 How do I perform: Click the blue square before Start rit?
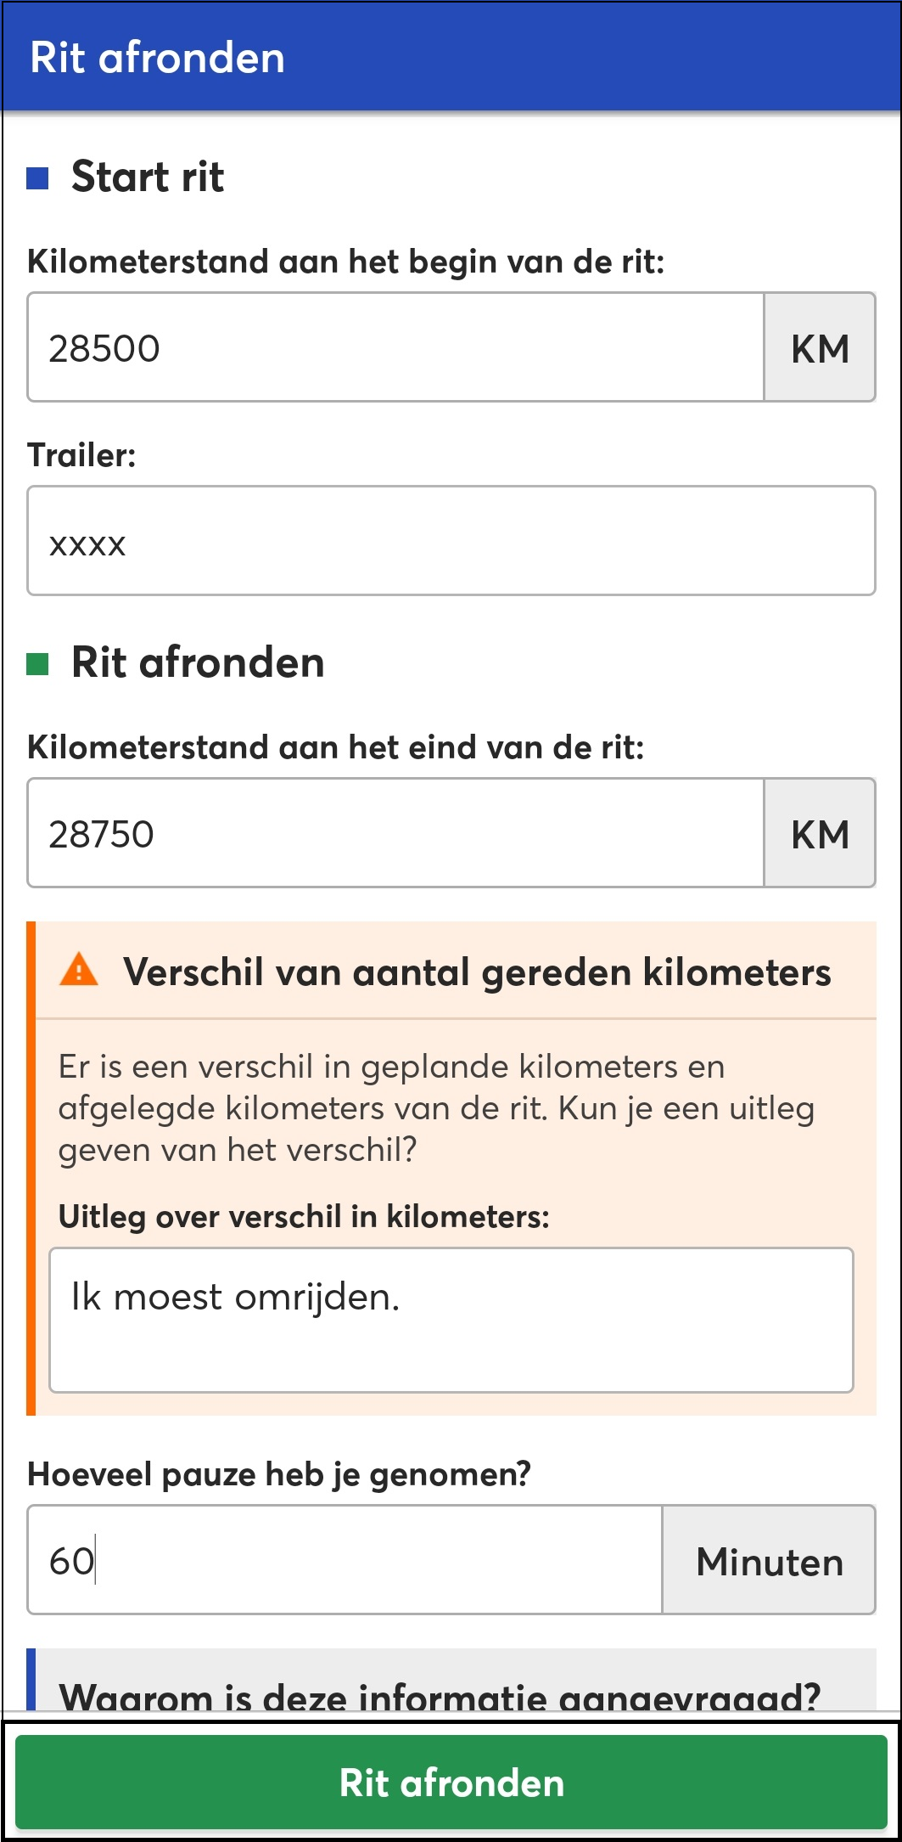(x=37, y=178)
